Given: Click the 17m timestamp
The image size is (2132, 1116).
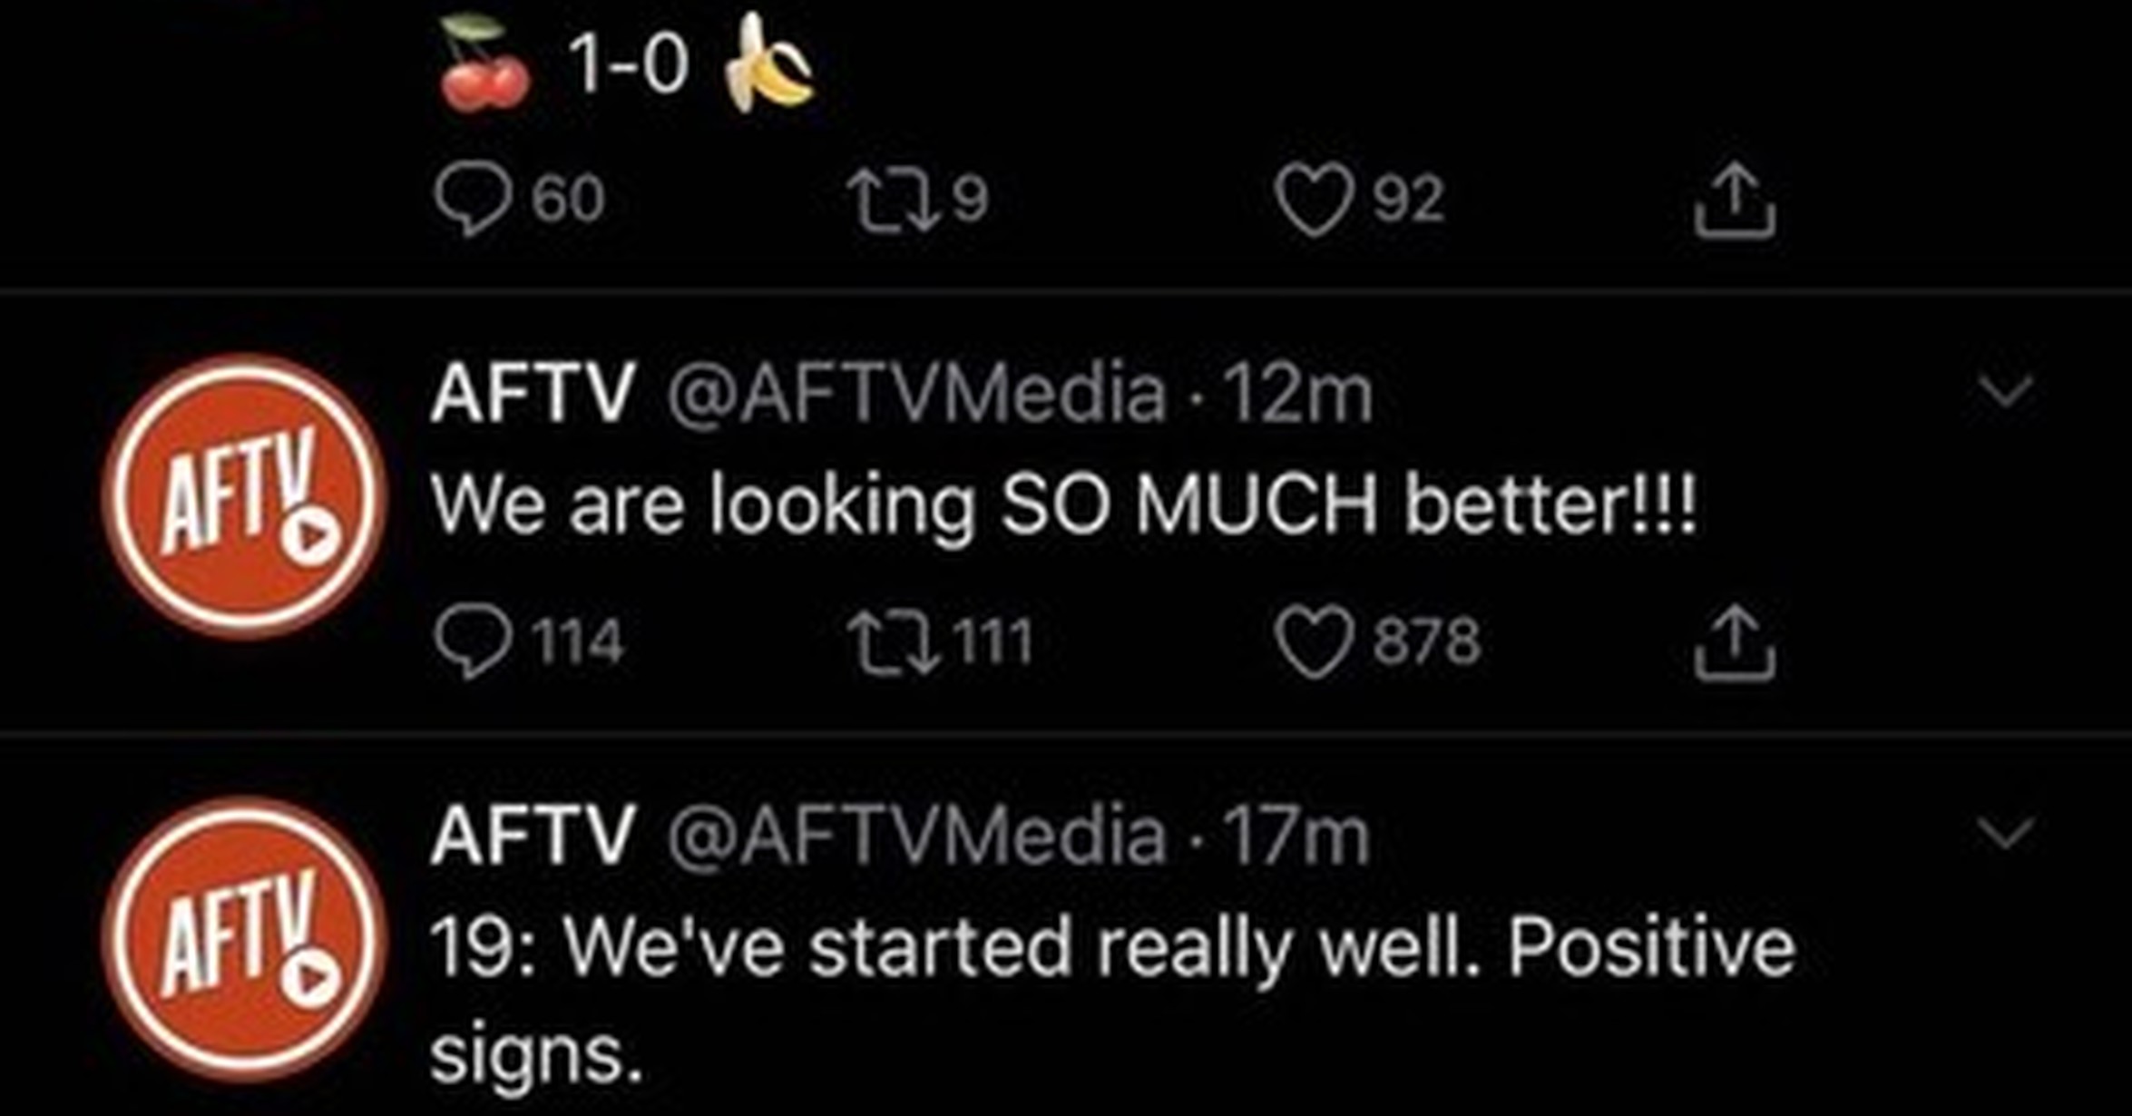Looking at the screenshot, I should 1296,836.
